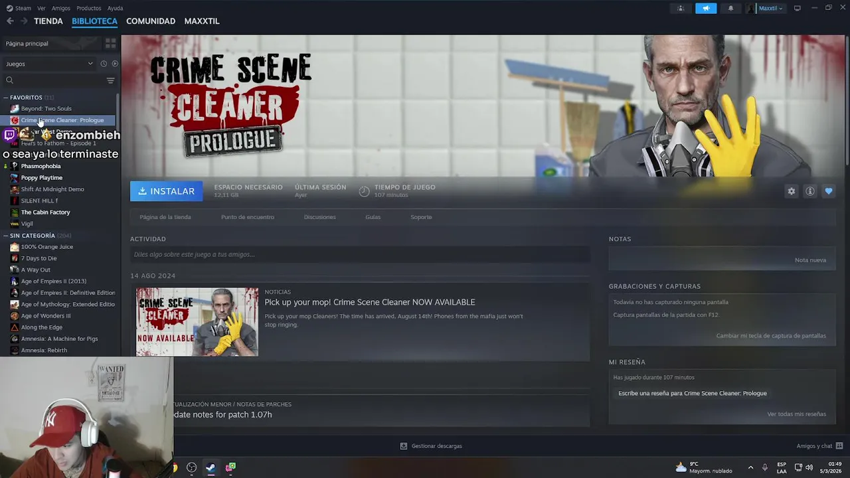Click the Maxxtil profile avatar
The width and height of the screenshot is (850, 478).
[x=751, y=8]
